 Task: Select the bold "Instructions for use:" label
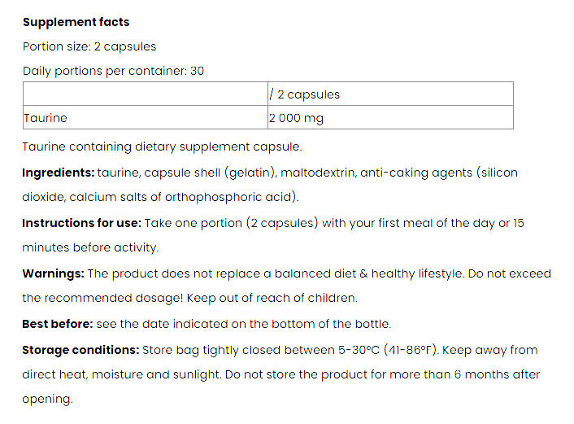point(81,223)
